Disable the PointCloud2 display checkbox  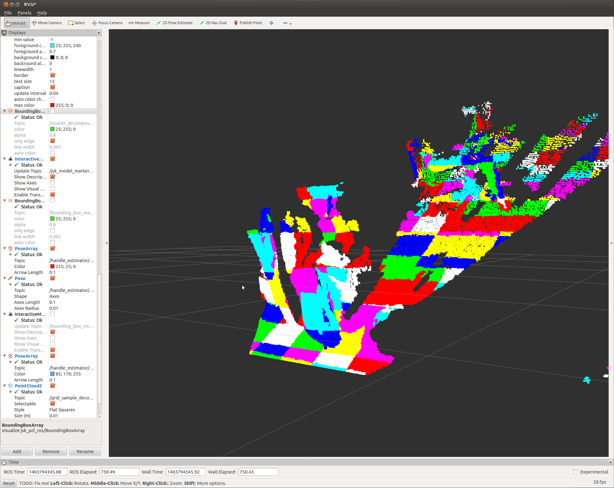53,386
